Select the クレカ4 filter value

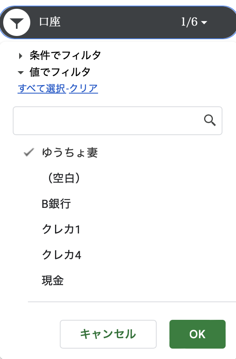(x=62, y=255)
